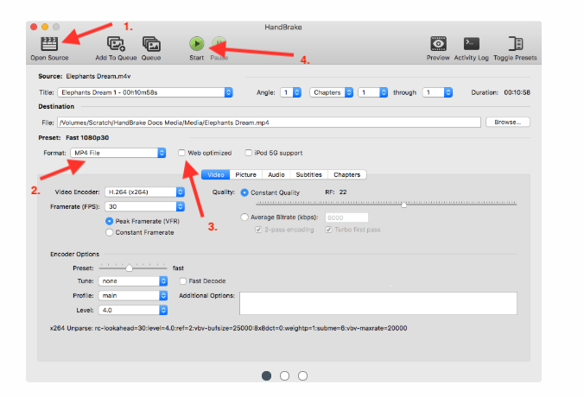Click the Duration value 00:10:58

click(x=517, y=92)
